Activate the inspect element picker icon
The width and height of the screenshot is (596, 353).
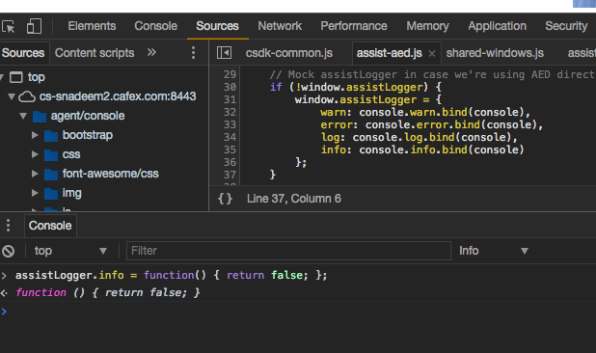tap(9, 27)
